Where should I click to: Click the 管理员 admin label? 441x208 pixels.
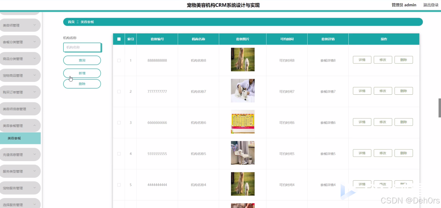404,5
